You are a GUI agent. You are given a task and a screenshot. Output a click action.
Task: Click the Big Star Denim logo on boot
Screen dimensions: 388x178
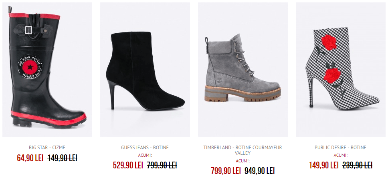tap(30, 67)
